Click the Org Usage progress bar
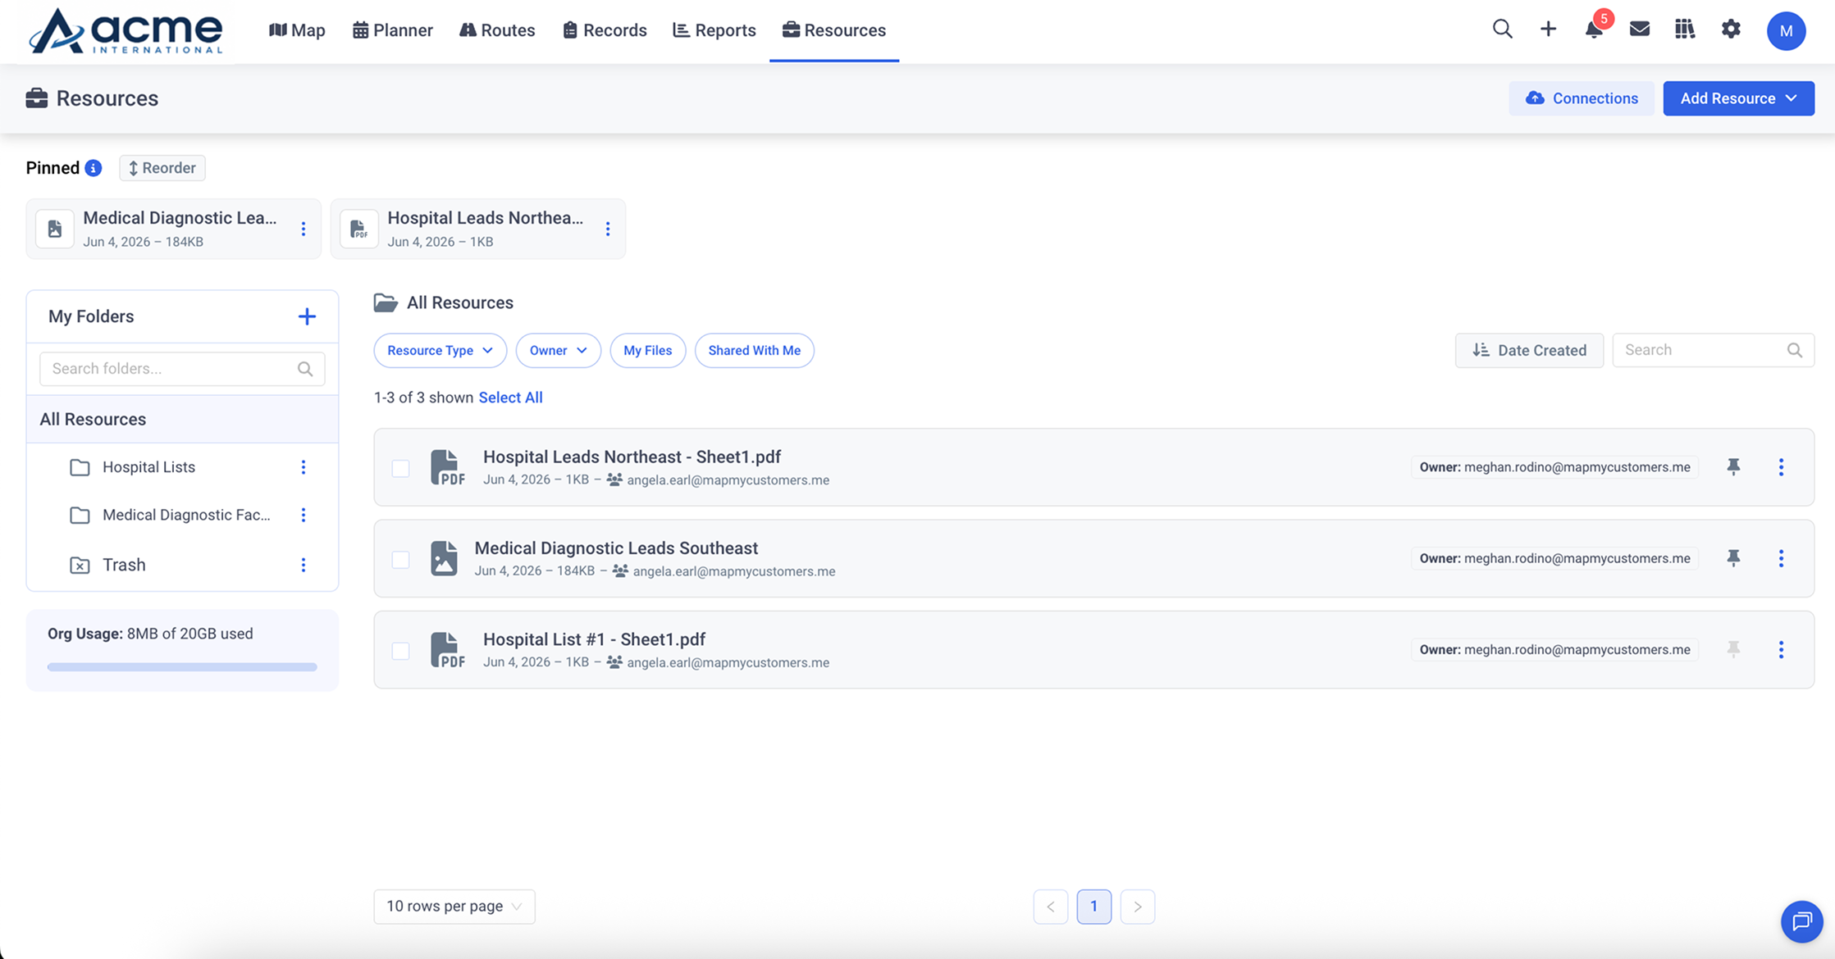 pos(182,667)
